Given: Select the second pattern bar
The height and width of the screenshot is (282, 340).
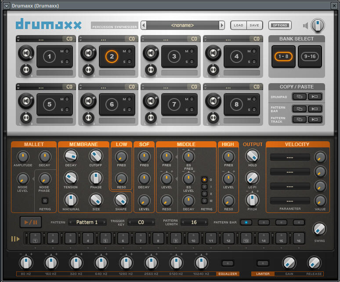Looking at the screenshot, I should click(x=264, y=222).
